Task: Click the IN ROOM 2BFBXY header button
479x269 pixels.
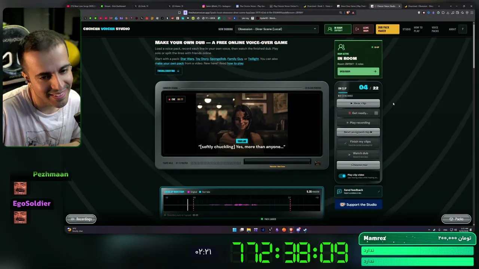Action: pos(338,29)
